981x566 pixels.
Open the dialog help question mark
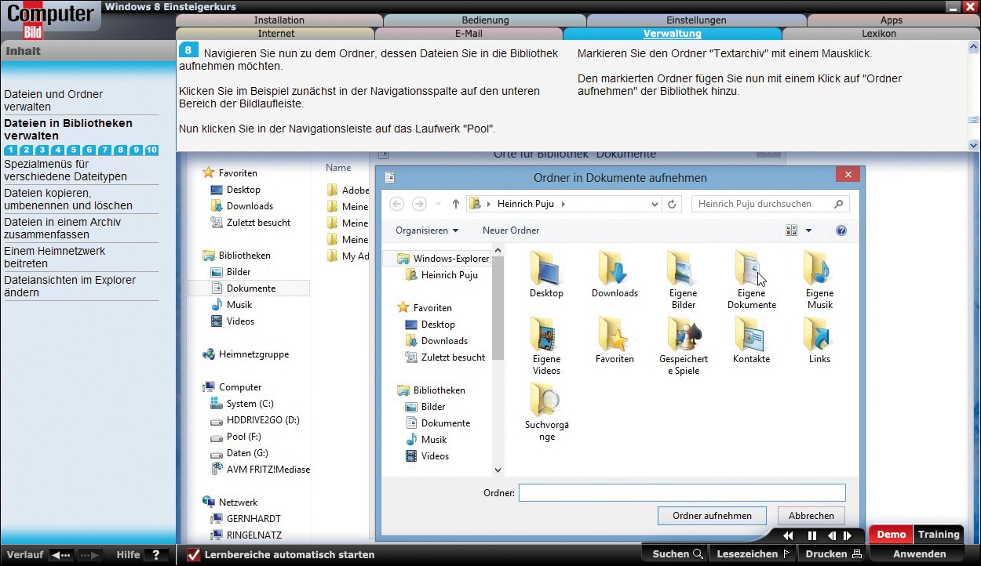(x=841, y=230)
